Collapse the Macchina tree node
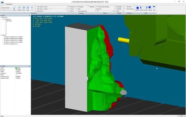 point(1,17)
